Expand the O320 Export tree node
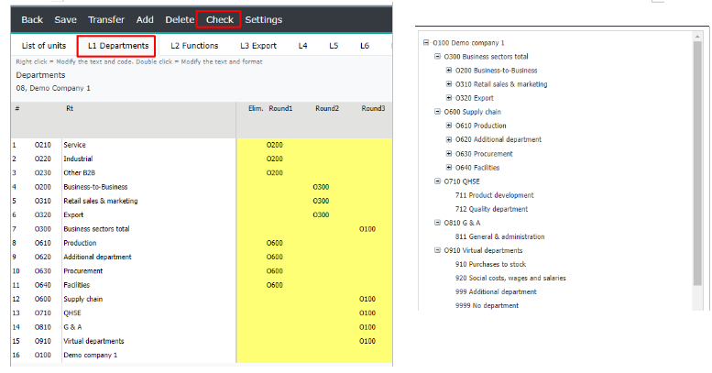Image resolution: width=712 pixels, height=373 pixels. (449, 97)
